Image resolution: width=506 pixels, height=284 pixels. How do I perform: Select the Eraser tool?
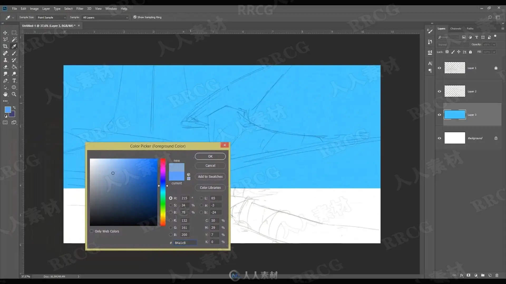pos(5,67)
